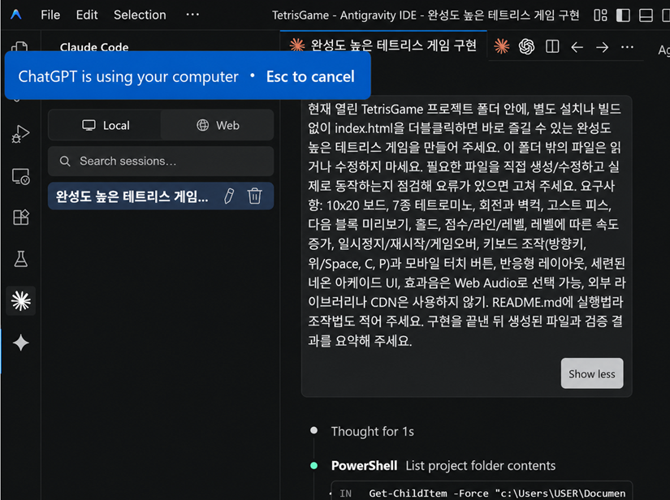Click the Claude Code panel title

94,47
